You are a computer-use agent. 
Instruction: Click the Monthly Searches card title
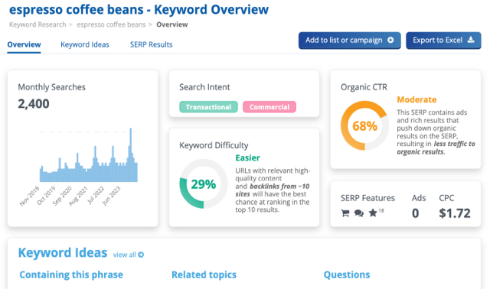(51, 87)
